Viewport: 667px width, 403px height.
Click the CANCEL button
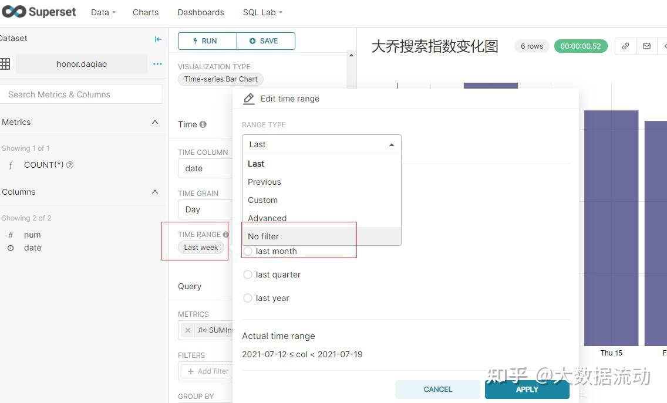437,389
